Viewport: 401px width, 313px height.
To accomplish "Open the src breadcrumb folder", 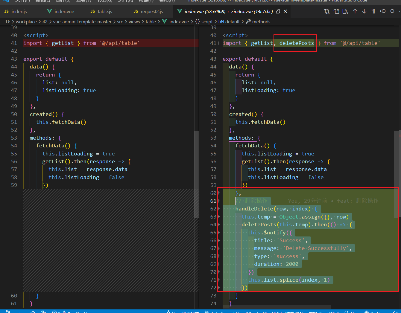I will [120, 22].
